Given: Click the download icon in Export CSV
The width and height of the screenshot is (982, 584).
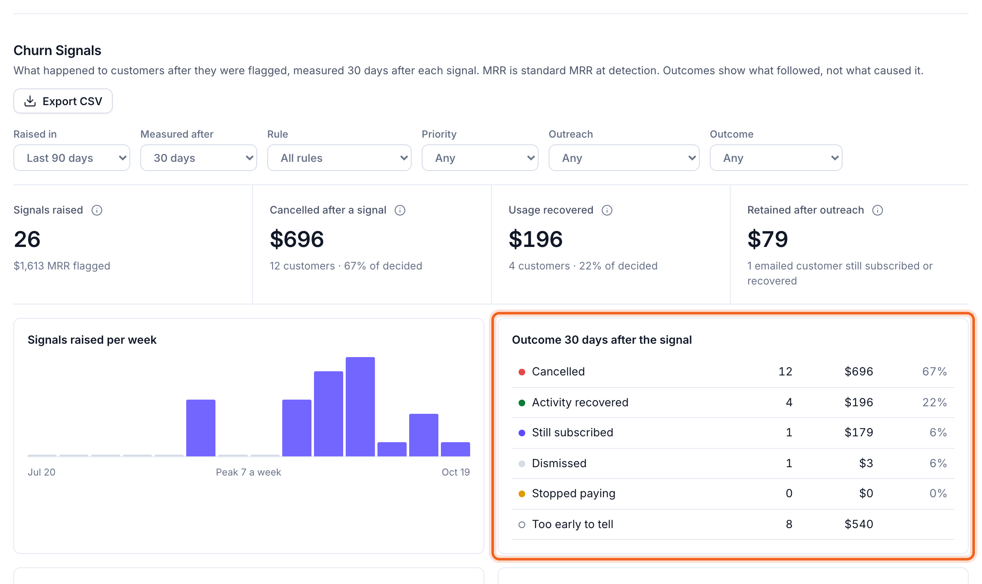Looking at the screenshot, I should 30,101.
